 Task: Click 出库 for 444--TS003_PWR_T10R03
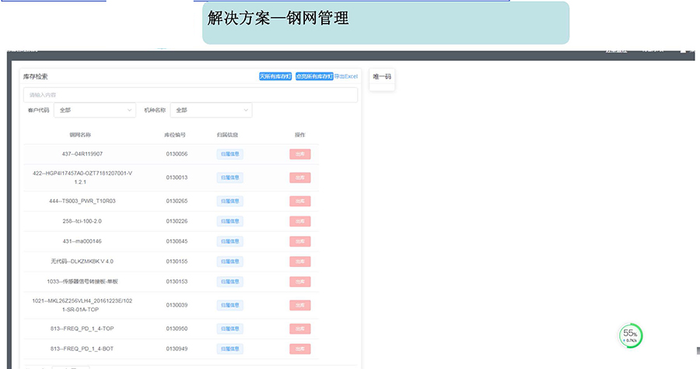pos(299,201)
